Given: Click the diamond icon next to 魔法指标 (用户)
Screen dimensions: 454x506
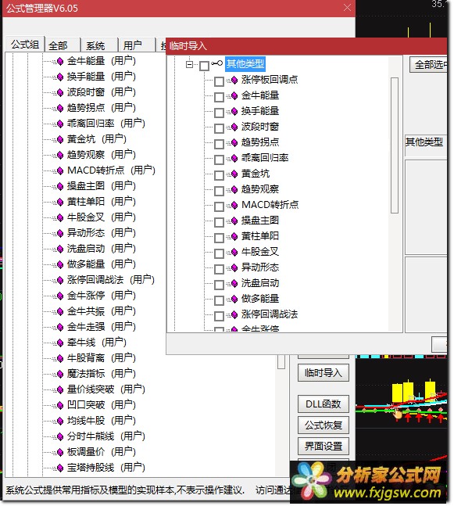Looking at the screenshot, I should coord(60,374).
